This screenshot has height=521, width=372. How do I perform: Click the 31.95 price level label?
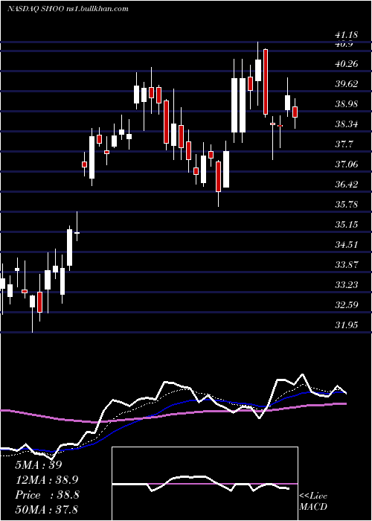tap(347, 325)
